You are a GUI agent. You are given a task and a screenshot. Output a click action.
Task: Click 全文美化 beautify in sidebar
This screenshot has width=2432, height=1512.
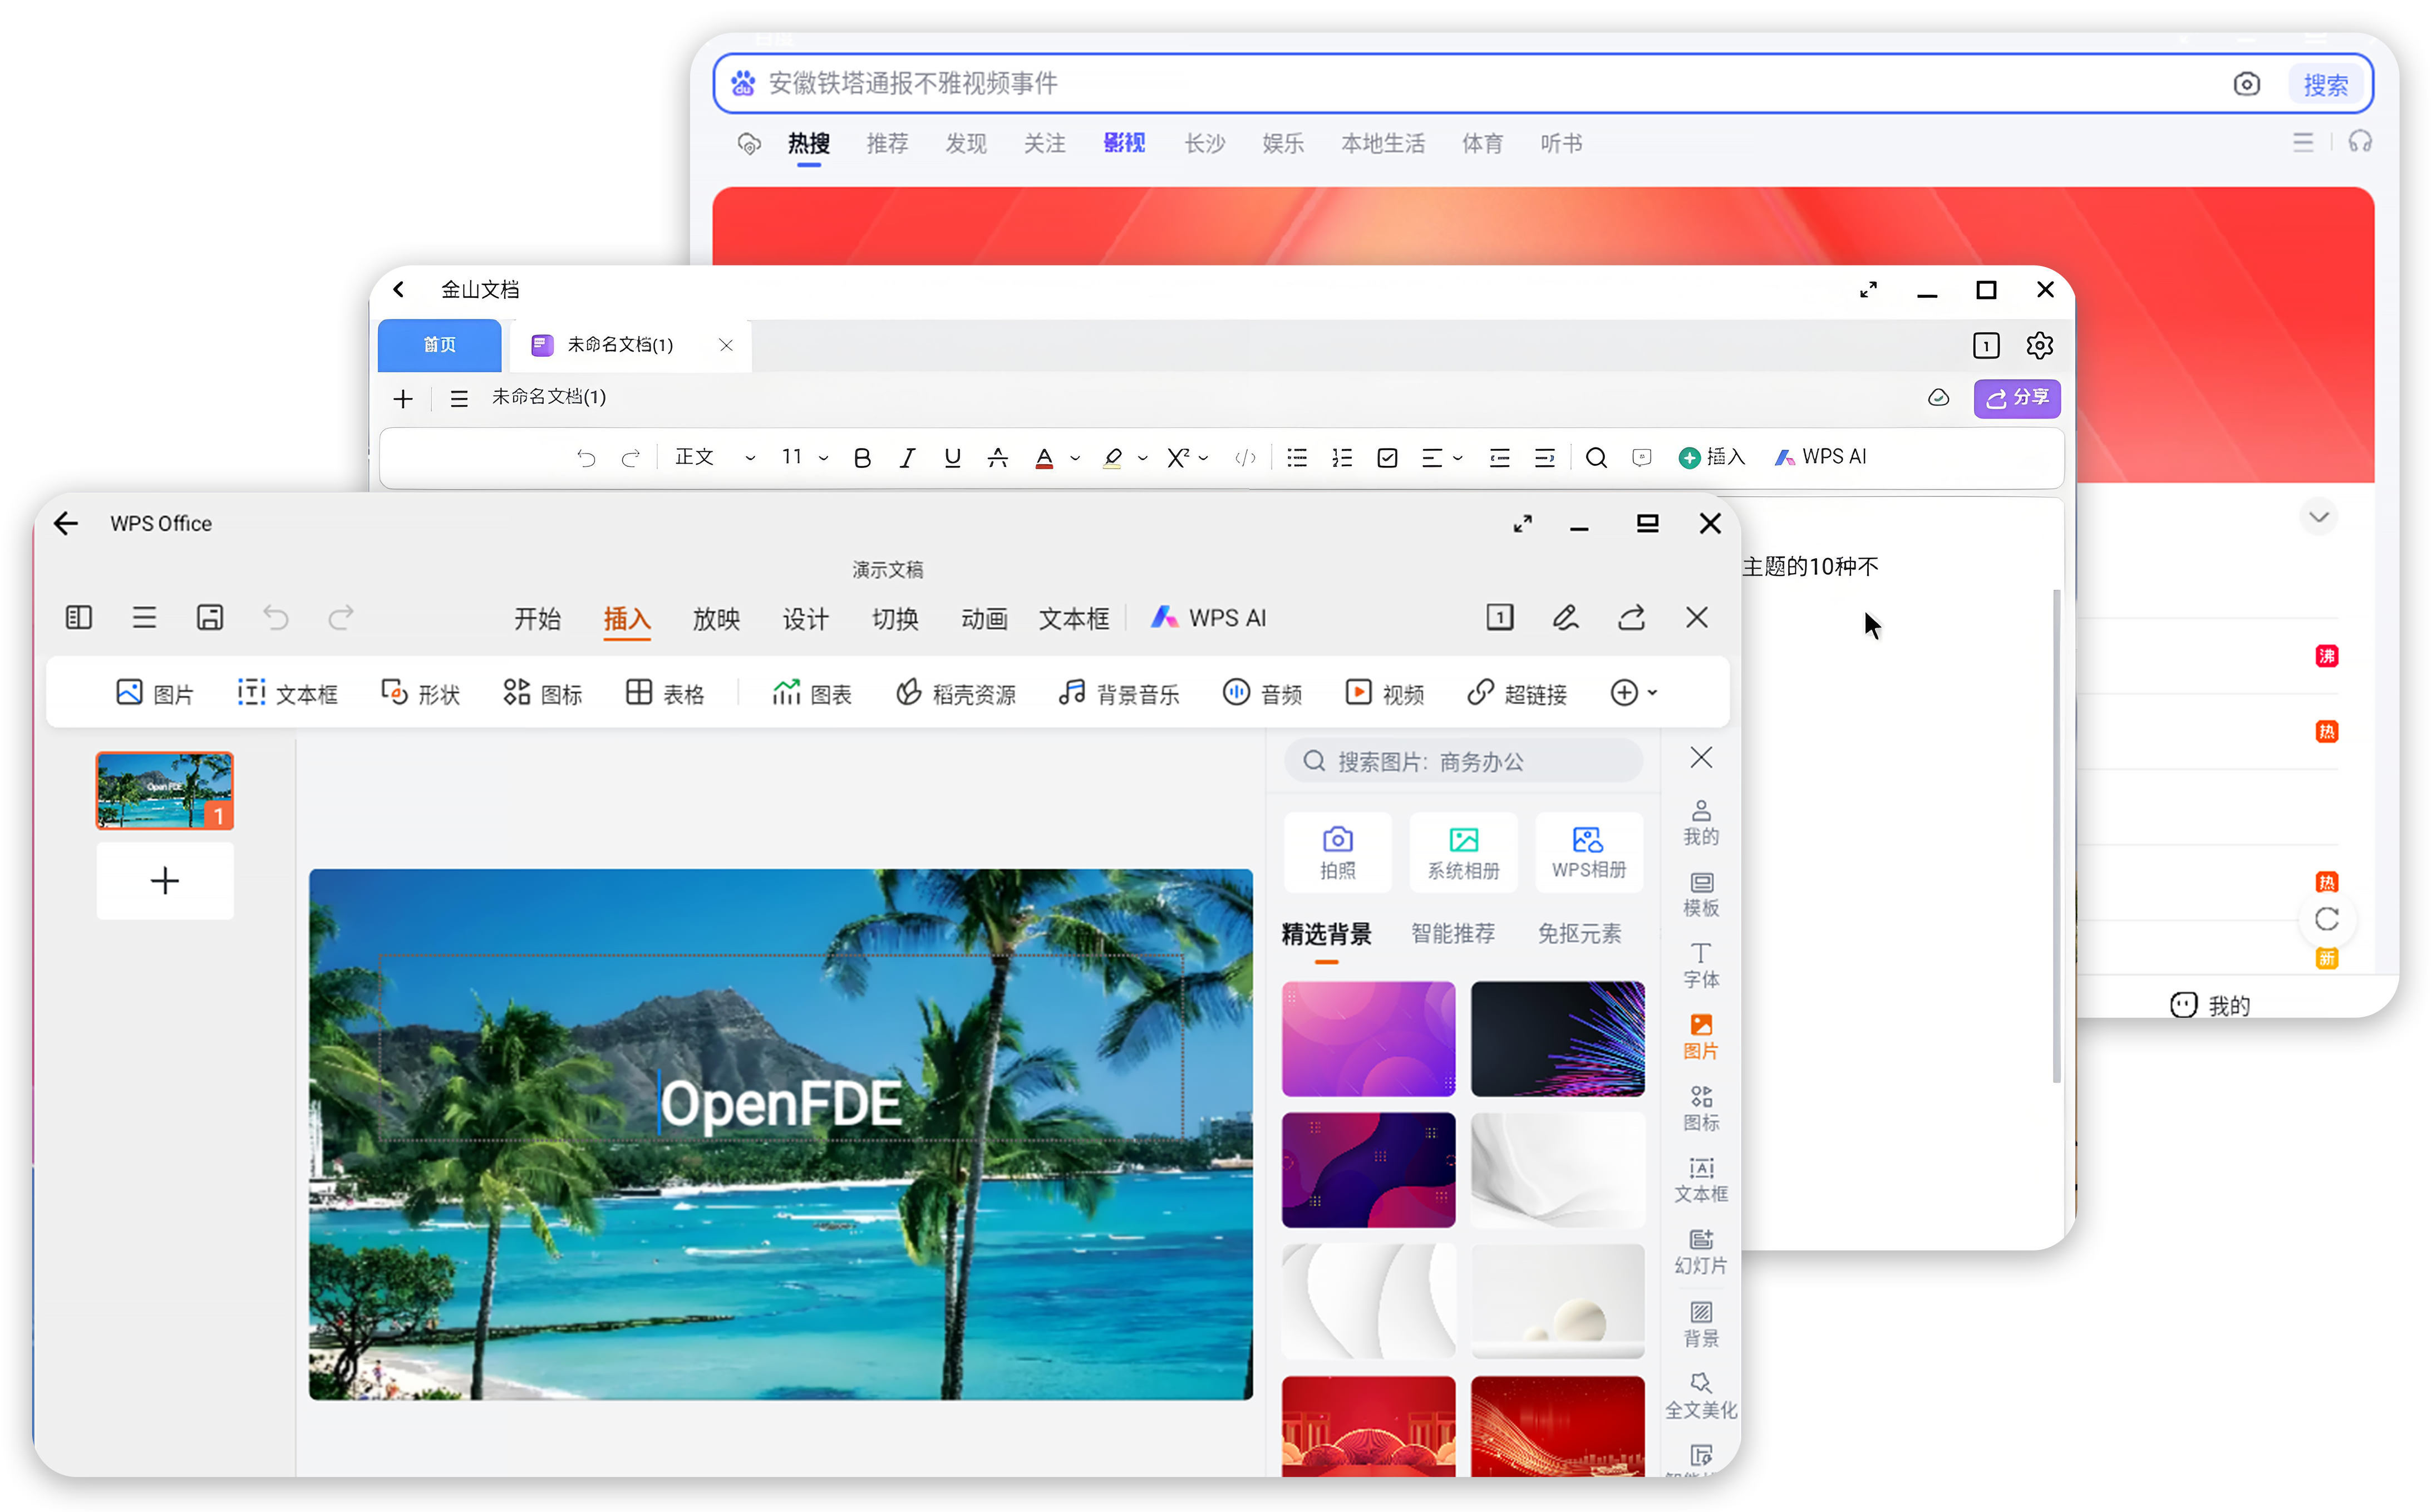coord(1701,1396)
